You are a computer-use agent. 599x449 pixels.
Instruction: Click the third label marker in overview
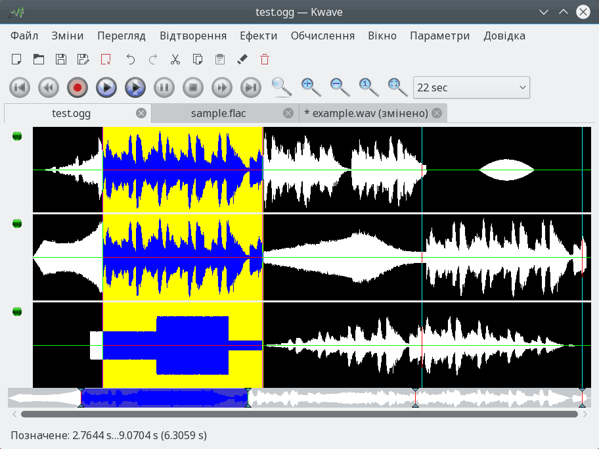click(x=415, y=398)
